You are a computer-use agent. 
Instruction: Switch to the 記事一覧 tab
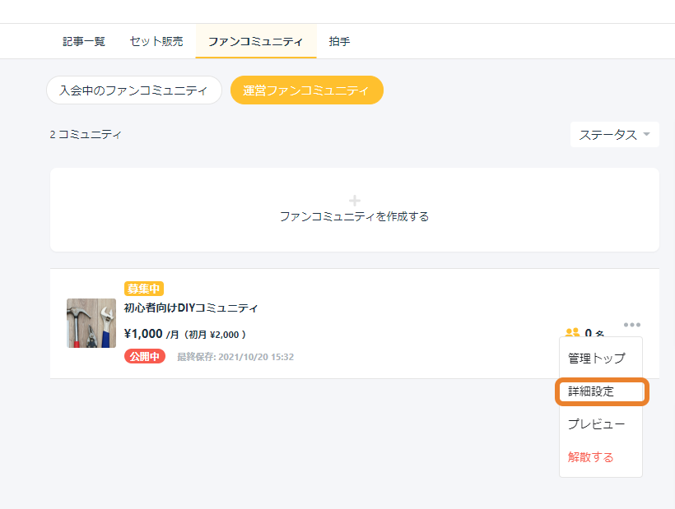click(x=84, y=41)
